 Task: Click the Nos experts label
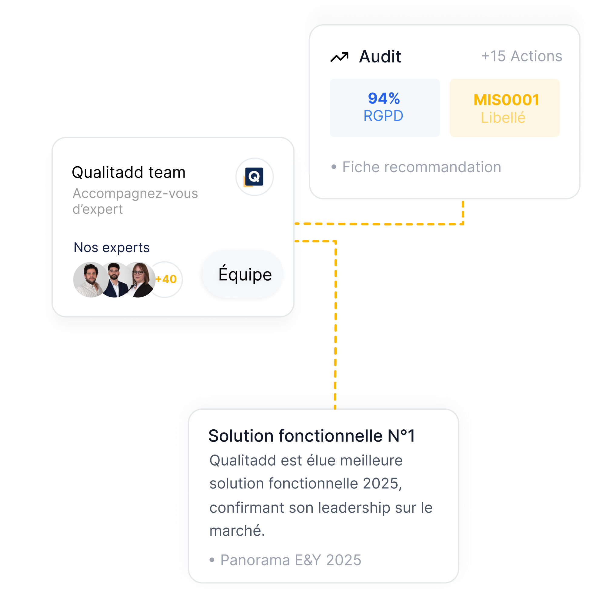point(111,248)
